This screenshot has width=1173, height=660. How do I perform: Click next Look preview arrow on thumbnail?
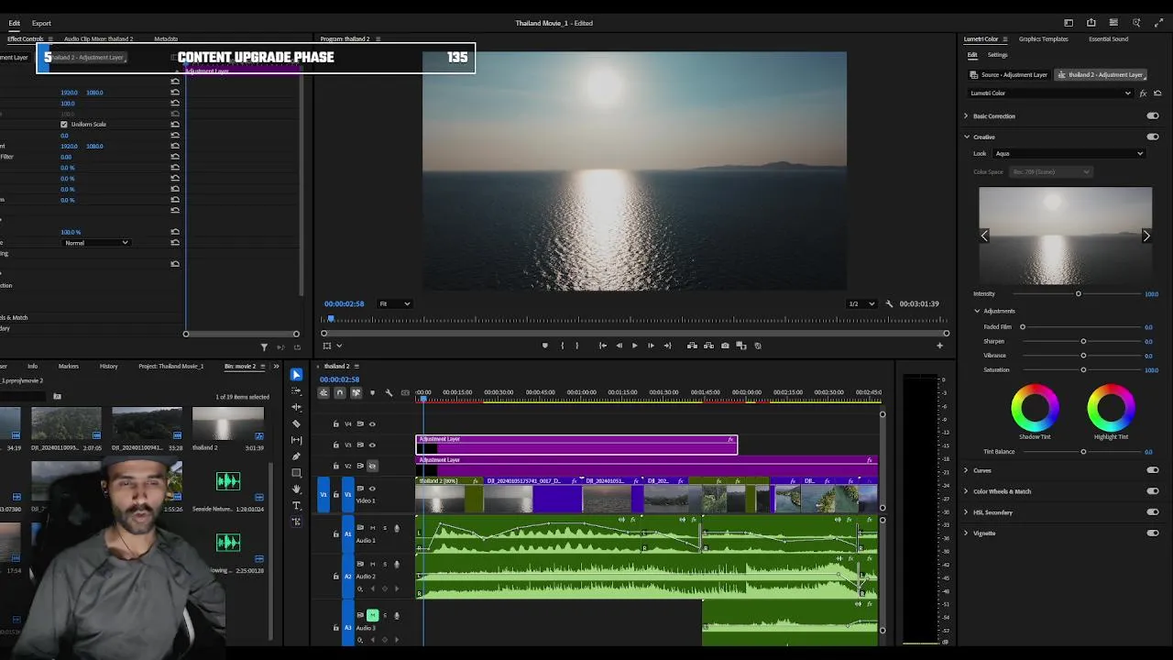1146,236
